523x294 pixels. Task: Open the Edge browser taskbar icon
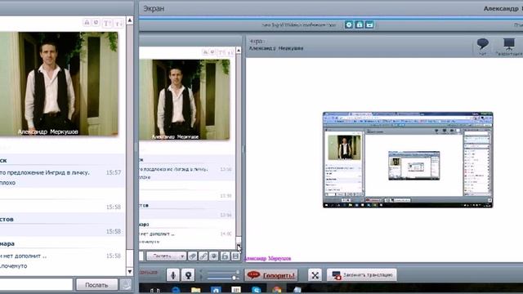176,290
